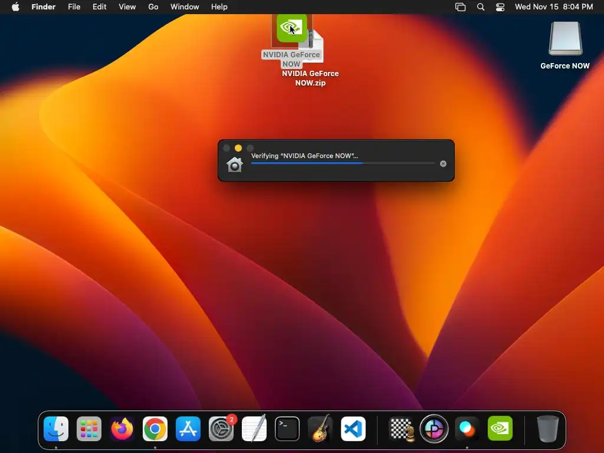Open the View menu

[x=127, y=7]
